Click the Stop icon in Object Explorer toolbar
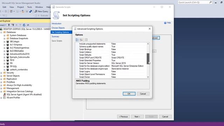The width and height of the screenshot is (224, 126). point(16,25)
